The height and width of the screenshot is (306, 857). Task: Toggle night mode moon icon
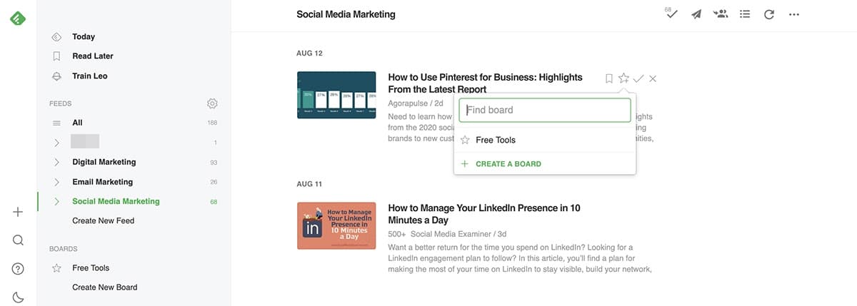[x=19, y=297]
